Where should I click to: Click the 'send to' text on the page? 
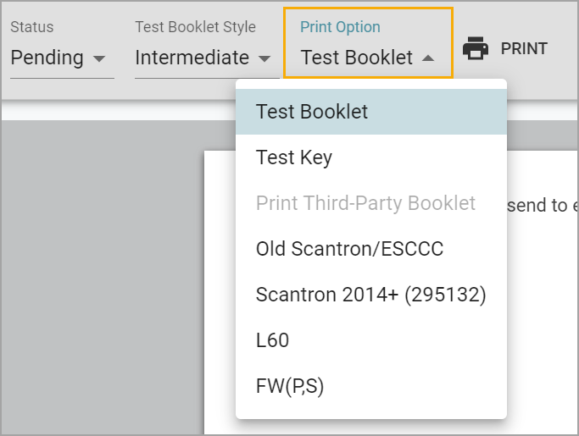537,206
